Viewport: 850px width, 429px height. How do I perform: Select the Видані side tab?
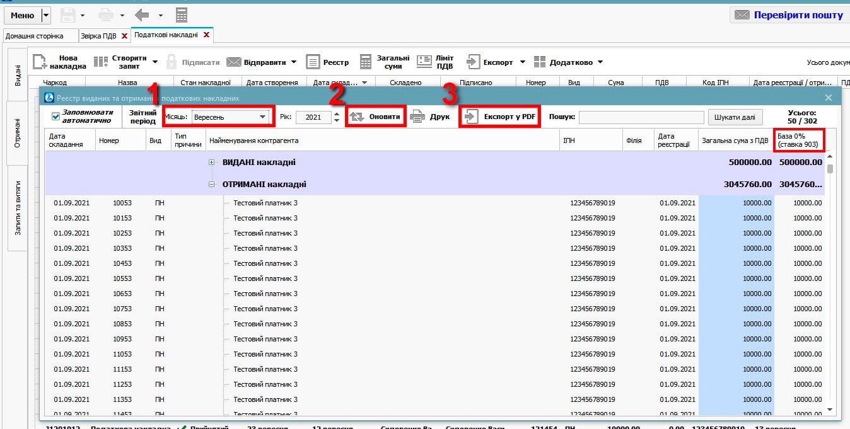point(17,74)
